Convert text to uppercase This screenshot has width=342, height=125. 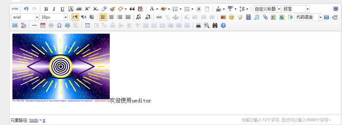tap(138, 17)
